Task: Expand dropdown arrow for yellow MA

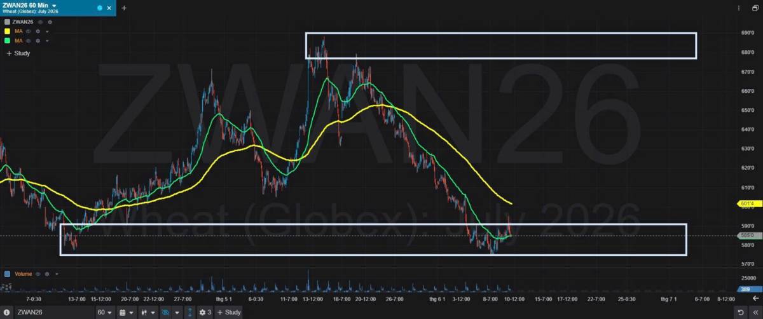Action: (x=47, y=31)
